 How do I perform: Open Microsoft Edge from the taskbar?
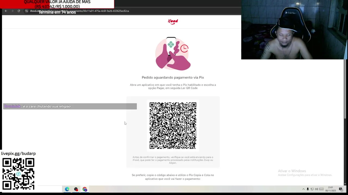[67, 189]
